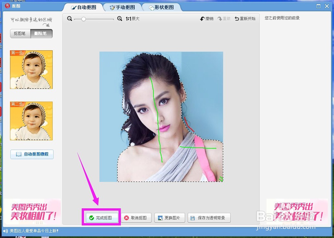Click 取消抠图 to cancel the cutout
The image size is (334, 238).
click(x=136, y=217)
